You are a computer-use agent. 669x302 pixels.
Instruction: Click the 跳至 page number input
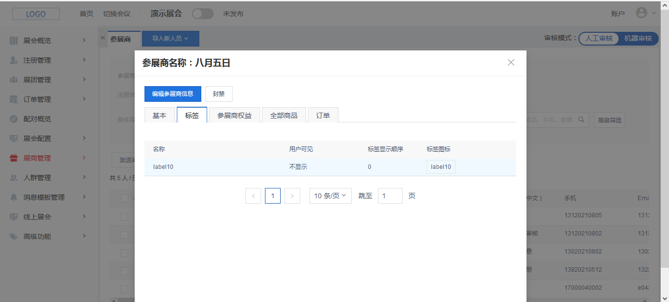point(390,196)
